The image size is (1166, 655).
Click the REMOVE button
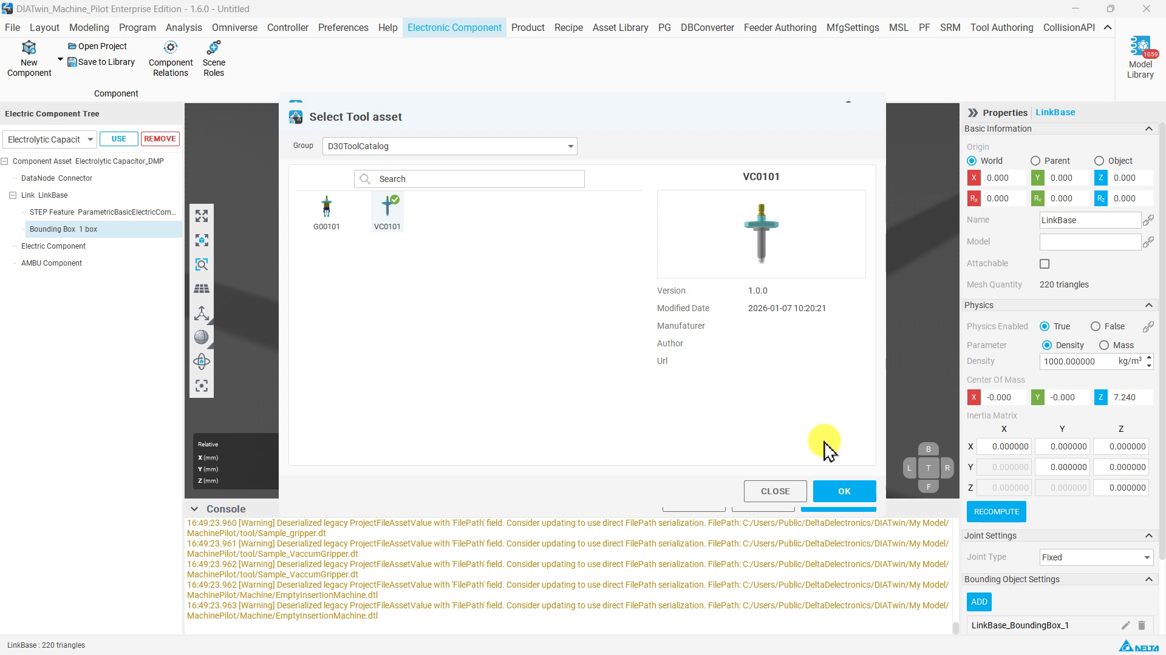[x=160, y=139]
